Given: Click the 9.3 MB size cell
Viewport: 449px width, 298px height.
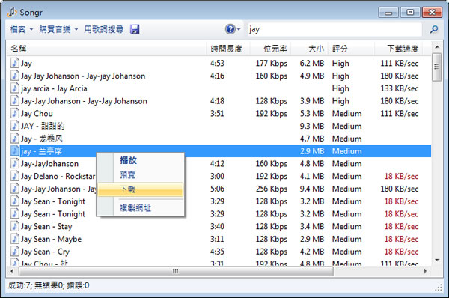Looking at the screenshot, I should [312, 126].
